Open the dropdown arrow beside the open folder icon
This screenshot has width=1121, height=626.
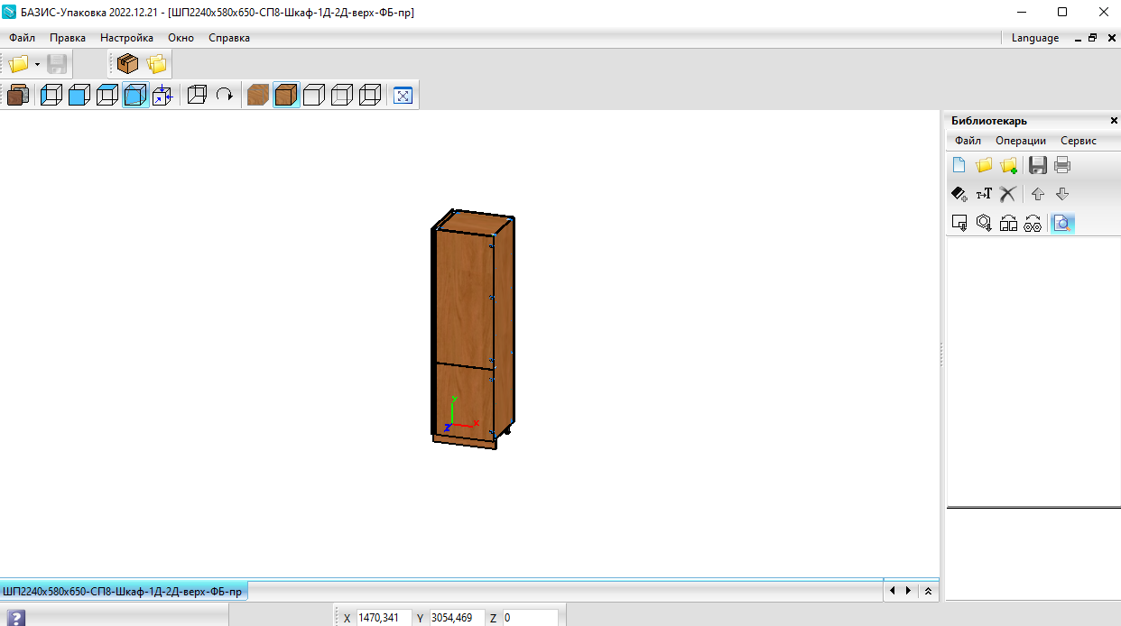tap(37, 64)
